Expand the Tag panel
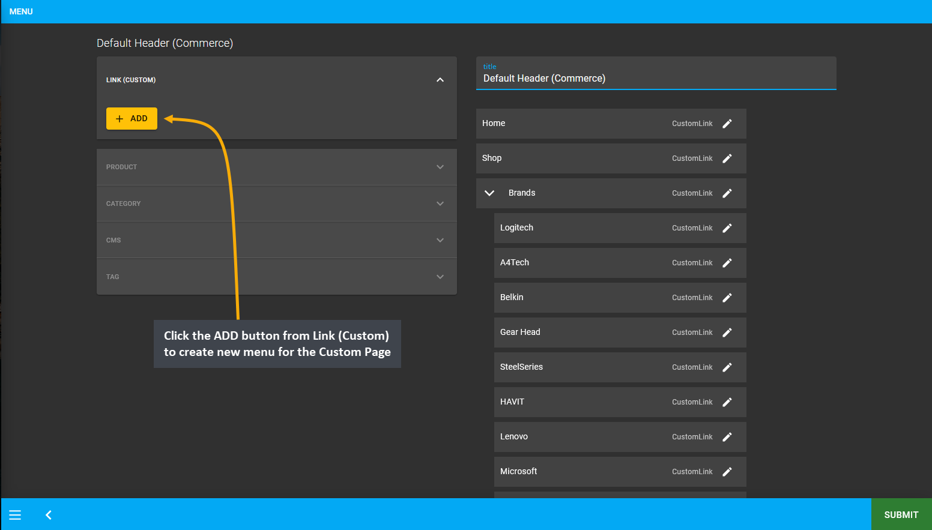The height and width of the screenshot is (530, 932). [440, 277]
